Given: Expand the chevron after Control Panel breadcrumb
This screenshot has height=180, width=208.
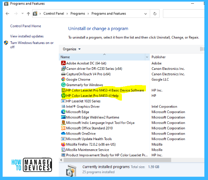Looking at the screenshot, I should click(x=67, y=14).
